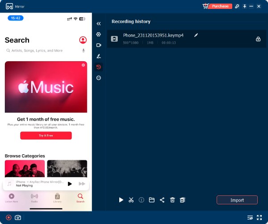Open the hip-hop category thumbnail with three men

(x=25, y=169)
